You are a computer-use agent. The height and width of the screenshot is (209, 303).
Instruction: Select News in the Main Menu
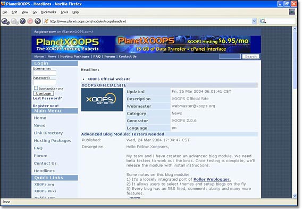(39, 125)
